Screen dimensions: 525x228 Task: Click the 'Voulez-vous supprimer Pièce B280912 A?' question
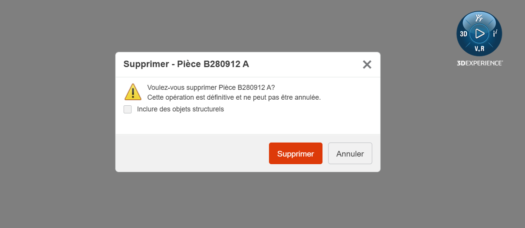(211, 87)
